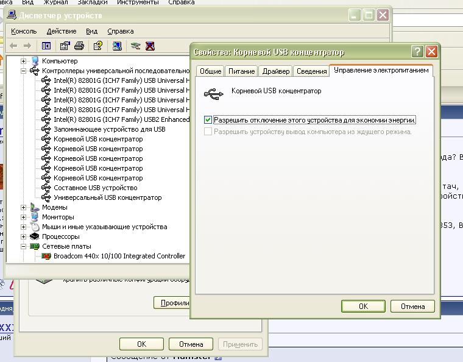Click the disable device toolbar icon

[x=135, y=46]
